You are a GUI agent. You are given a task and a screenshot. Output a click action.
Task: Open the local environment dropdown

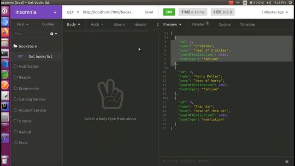pyautogui.click(x=23, y=24)
